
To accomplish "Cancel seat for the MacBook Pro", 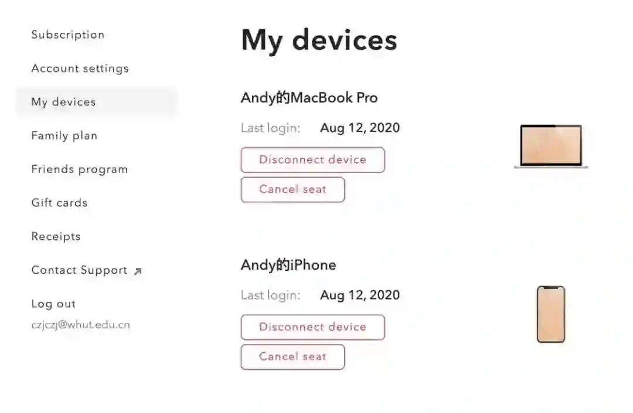I will tap(292, 190).
